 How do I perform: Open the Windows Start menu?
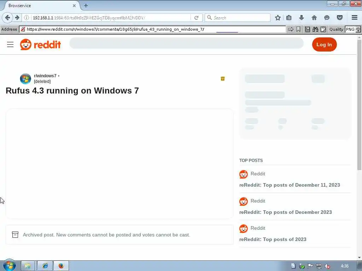[x=9, y=265]
